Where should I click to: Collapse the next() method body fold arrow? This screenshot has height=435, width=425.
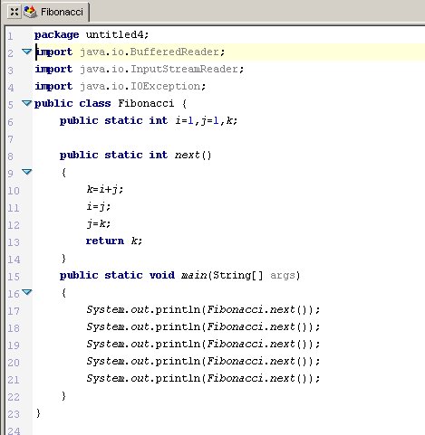tap(27, 172)
